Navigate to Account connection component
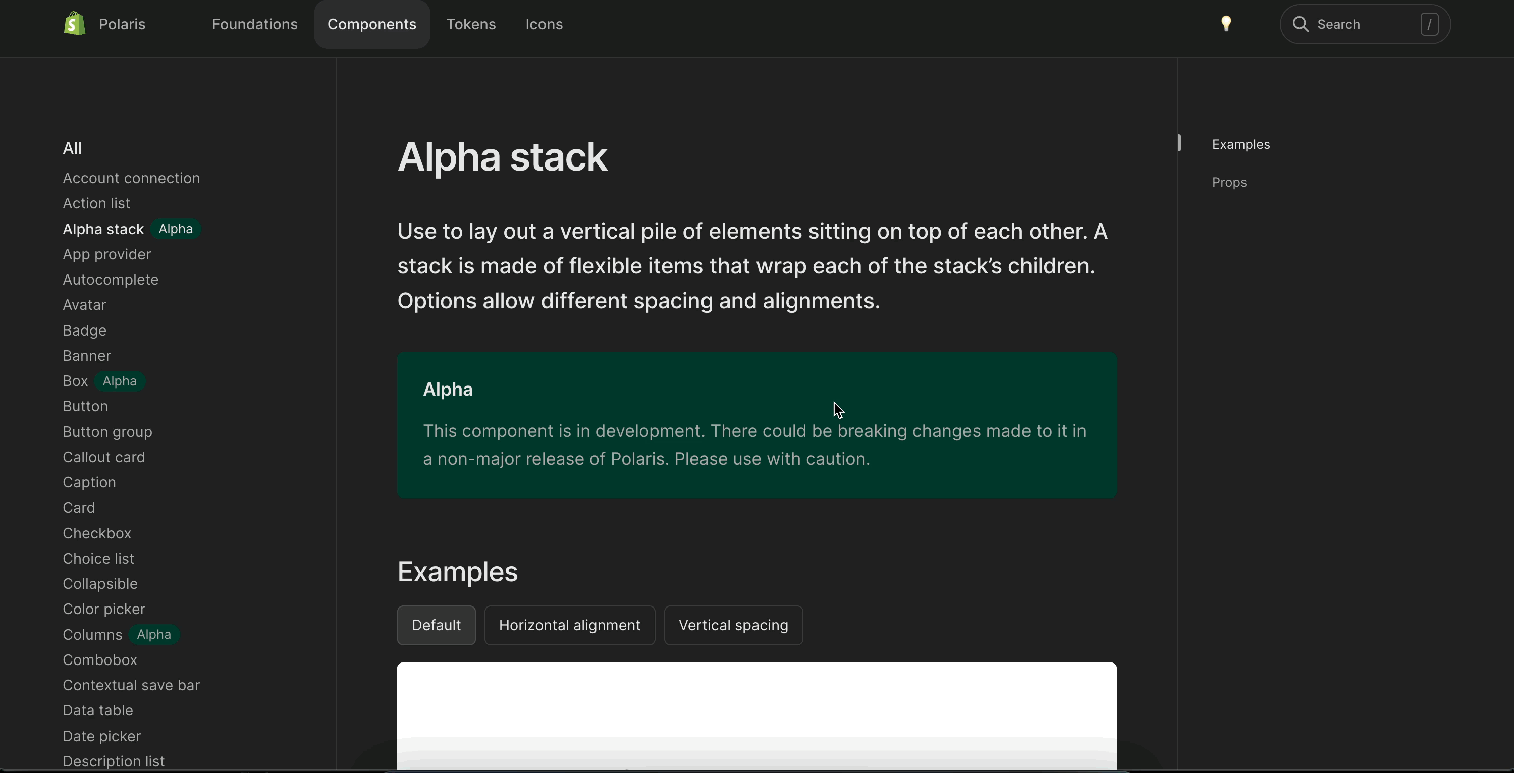 [x=131, y=178]
